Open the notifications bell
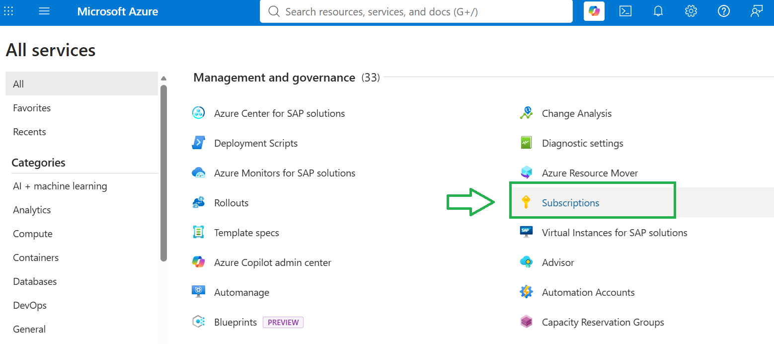 [658, 11]
